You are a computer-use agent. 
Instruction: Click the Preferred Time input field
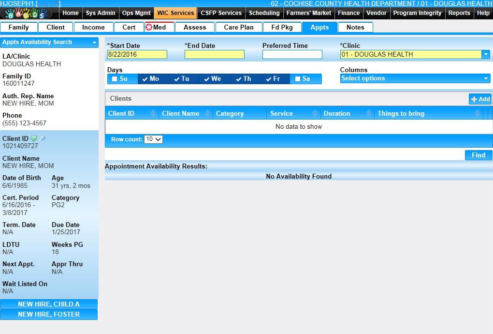point(292,55)
